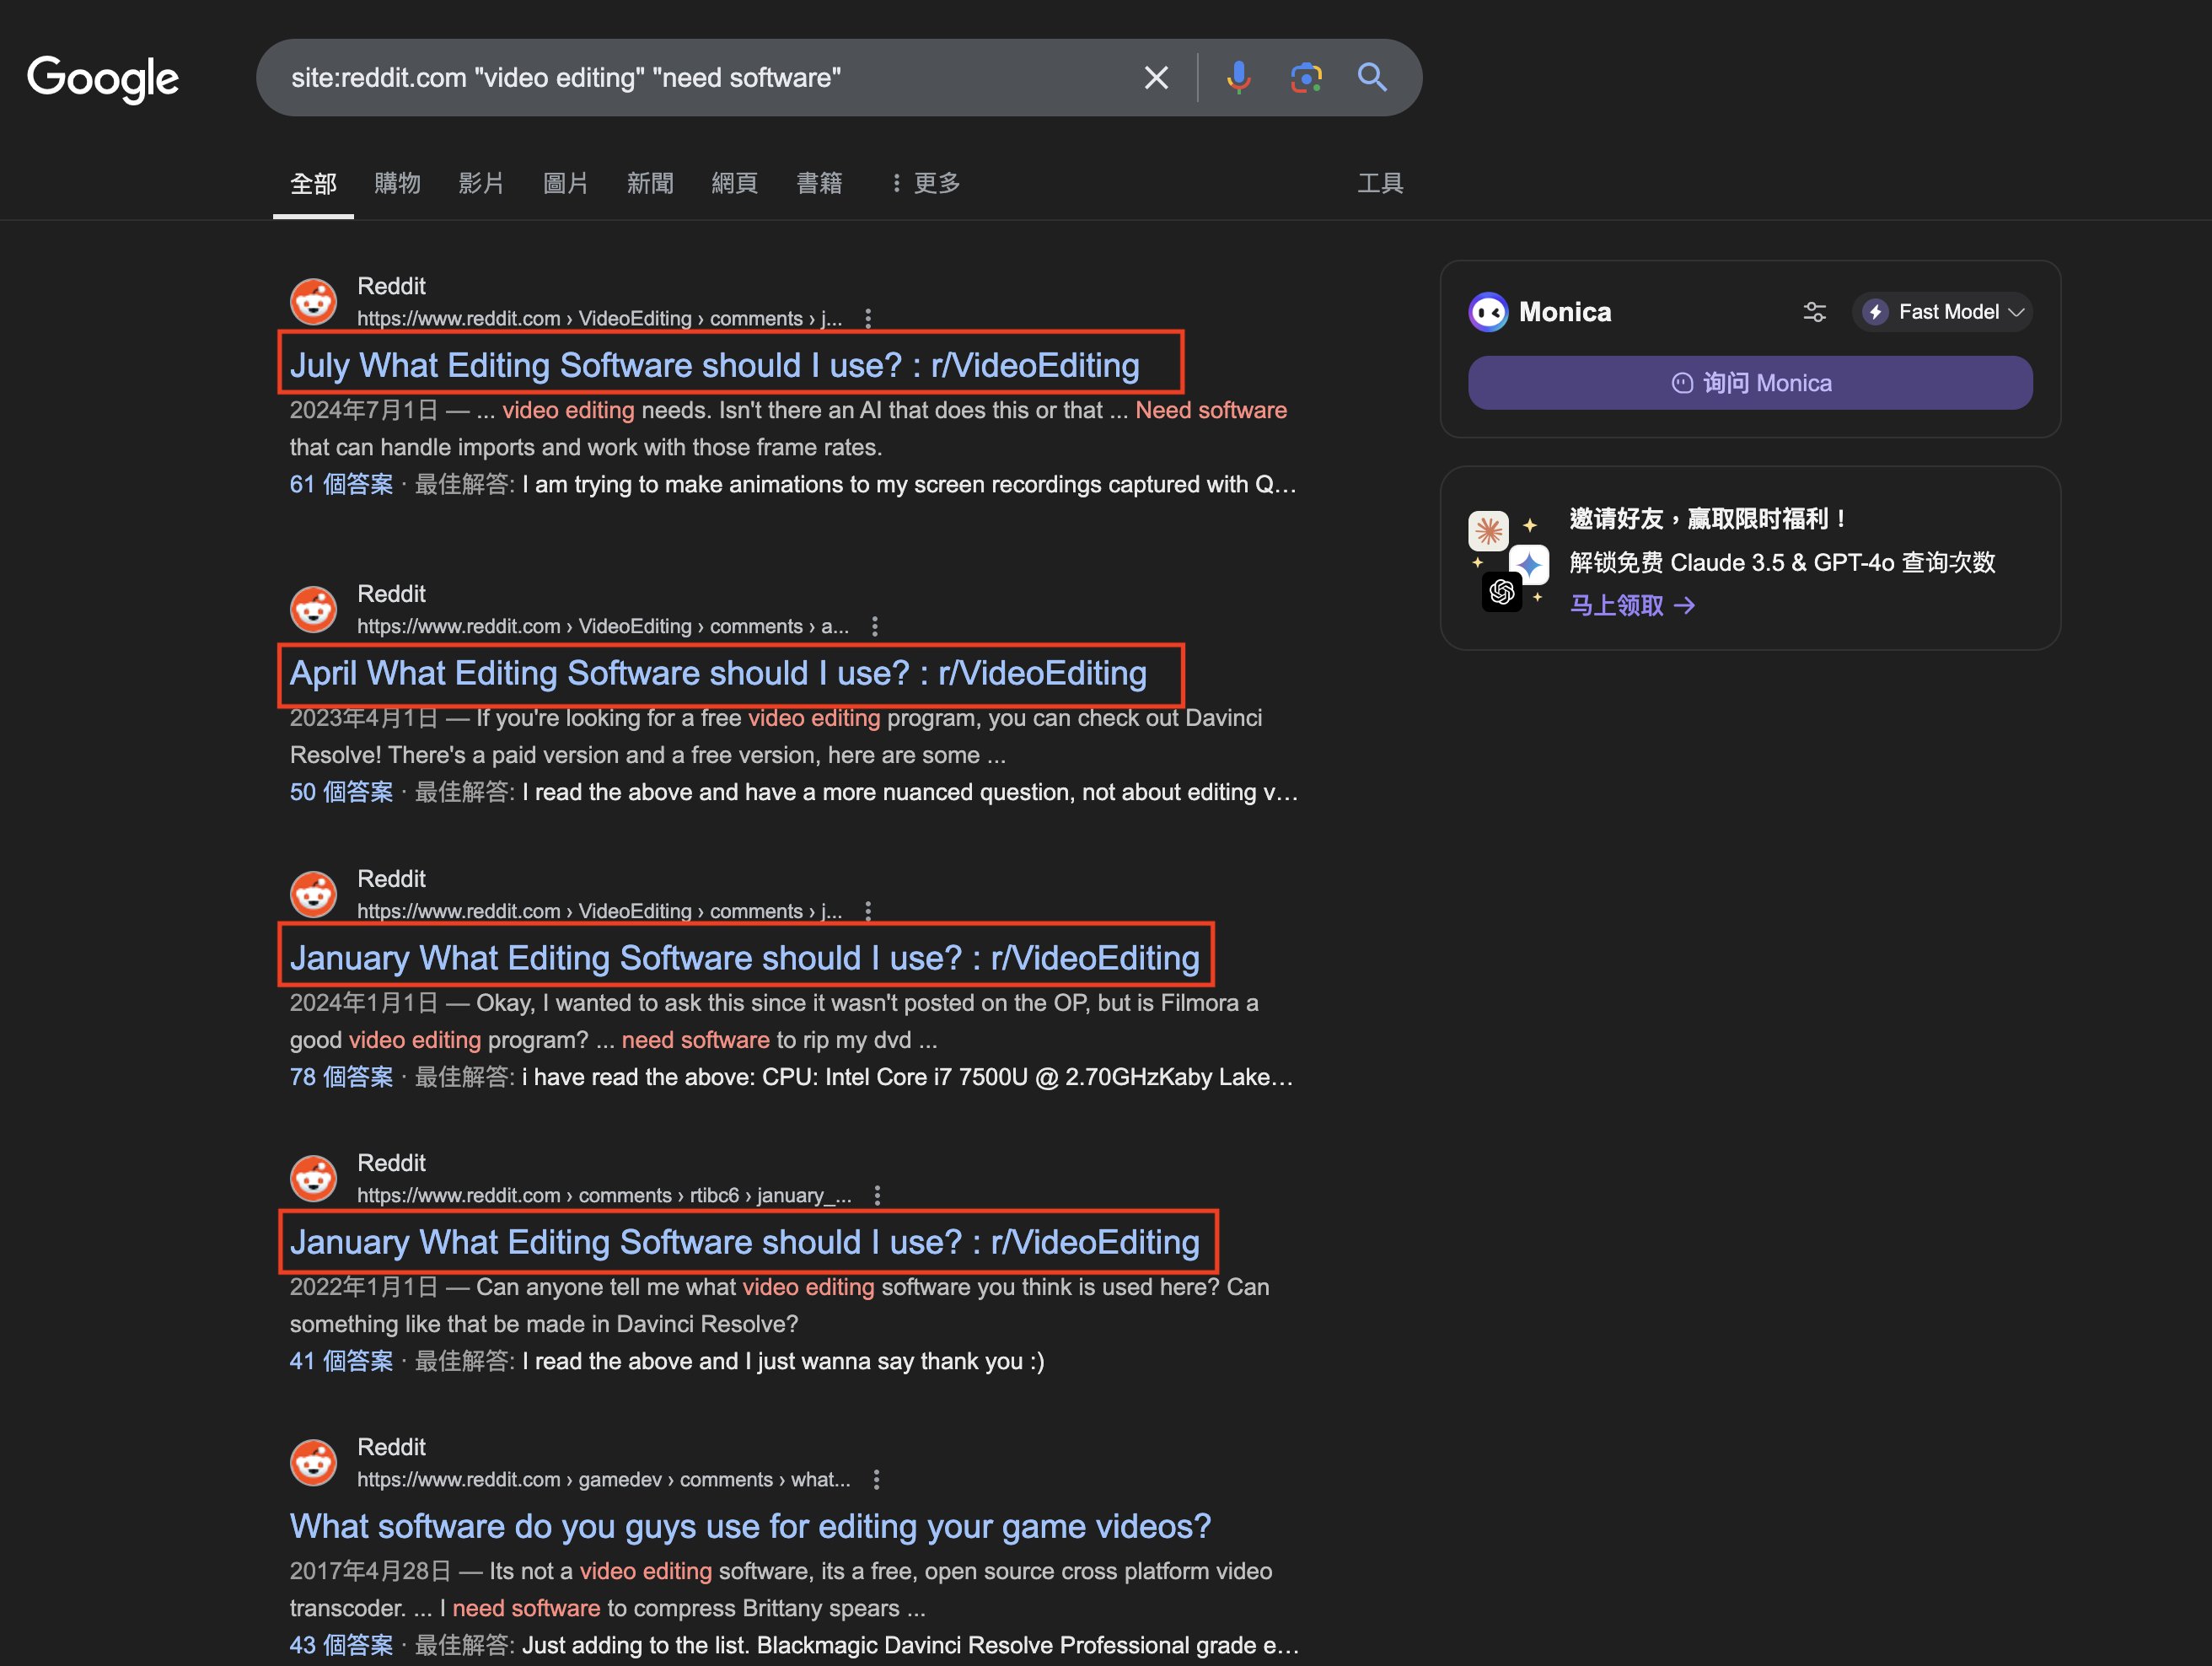The image size is (2212, 1666).
Task: Switch to the 購物 tab
Action: point(397,183)
